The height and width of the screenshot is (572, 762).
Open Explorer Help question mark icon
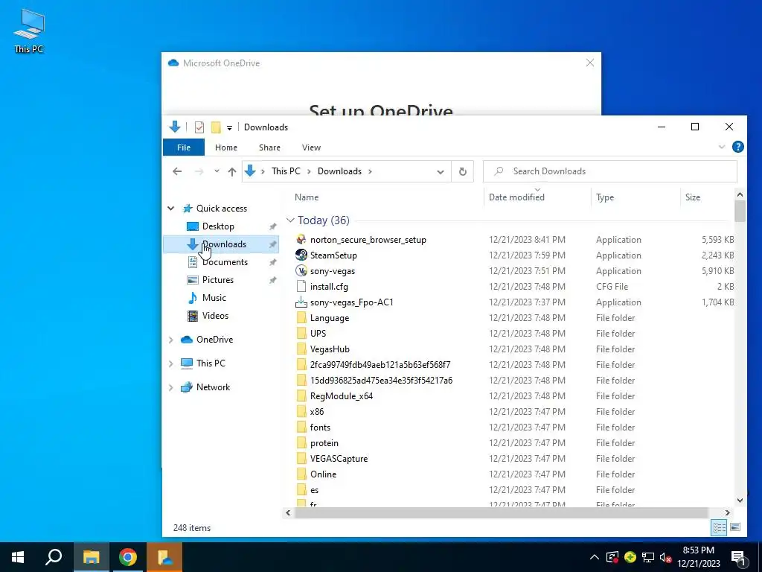(x=737, y=147)
